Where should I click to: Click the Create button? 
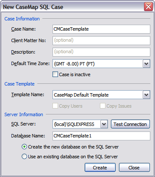[100, 168]
